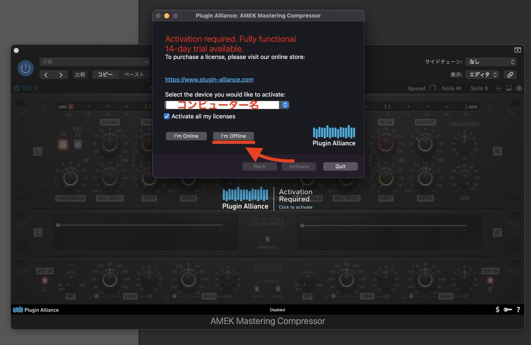This screenshot has width=531, height=345.
Task: Open license key icon in bottom bar
Action: pyautogui.click(x=508, y=310)
